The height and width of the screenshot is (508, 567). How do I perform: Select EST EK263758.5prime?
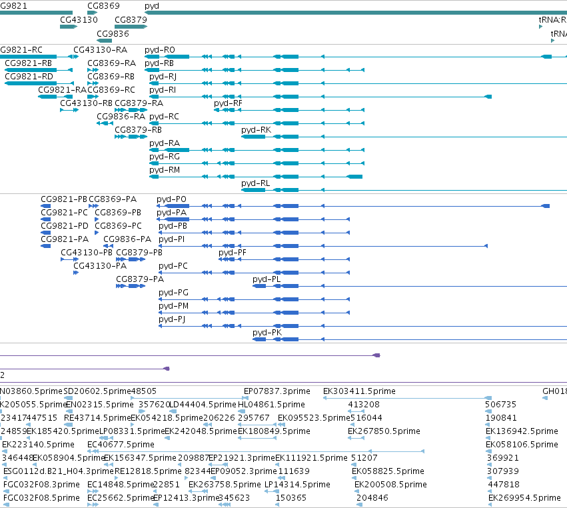[225, 485]
